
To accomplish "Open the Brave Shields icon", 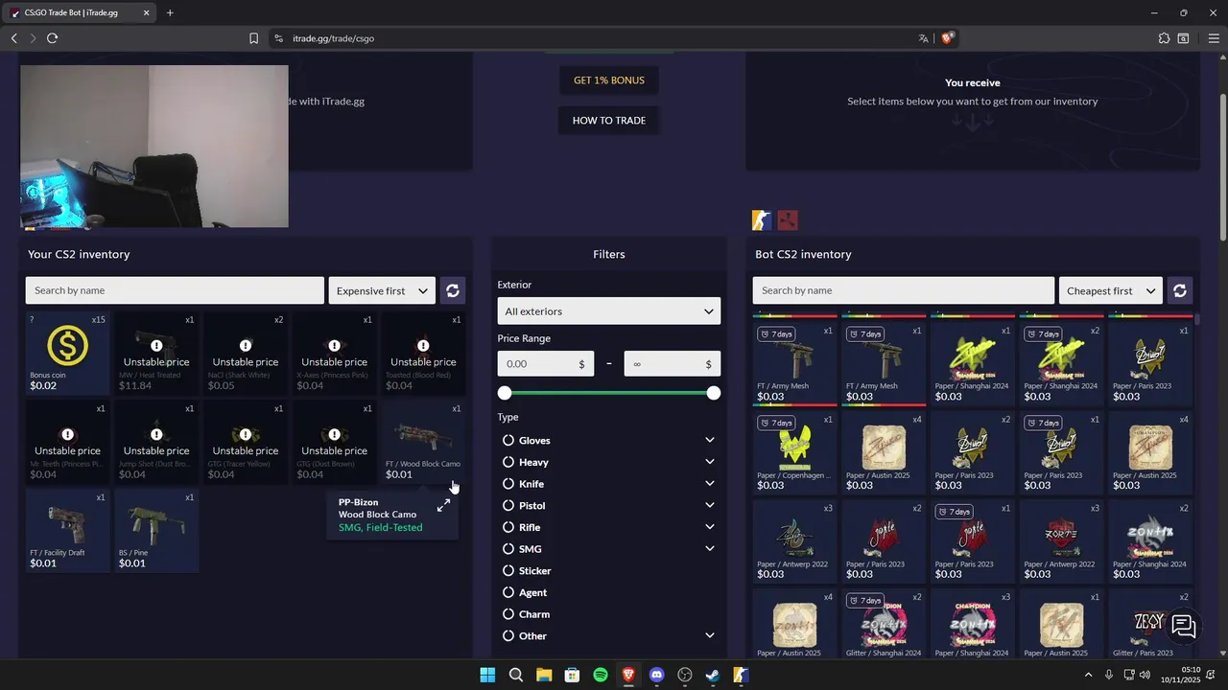I will (947, 38).
